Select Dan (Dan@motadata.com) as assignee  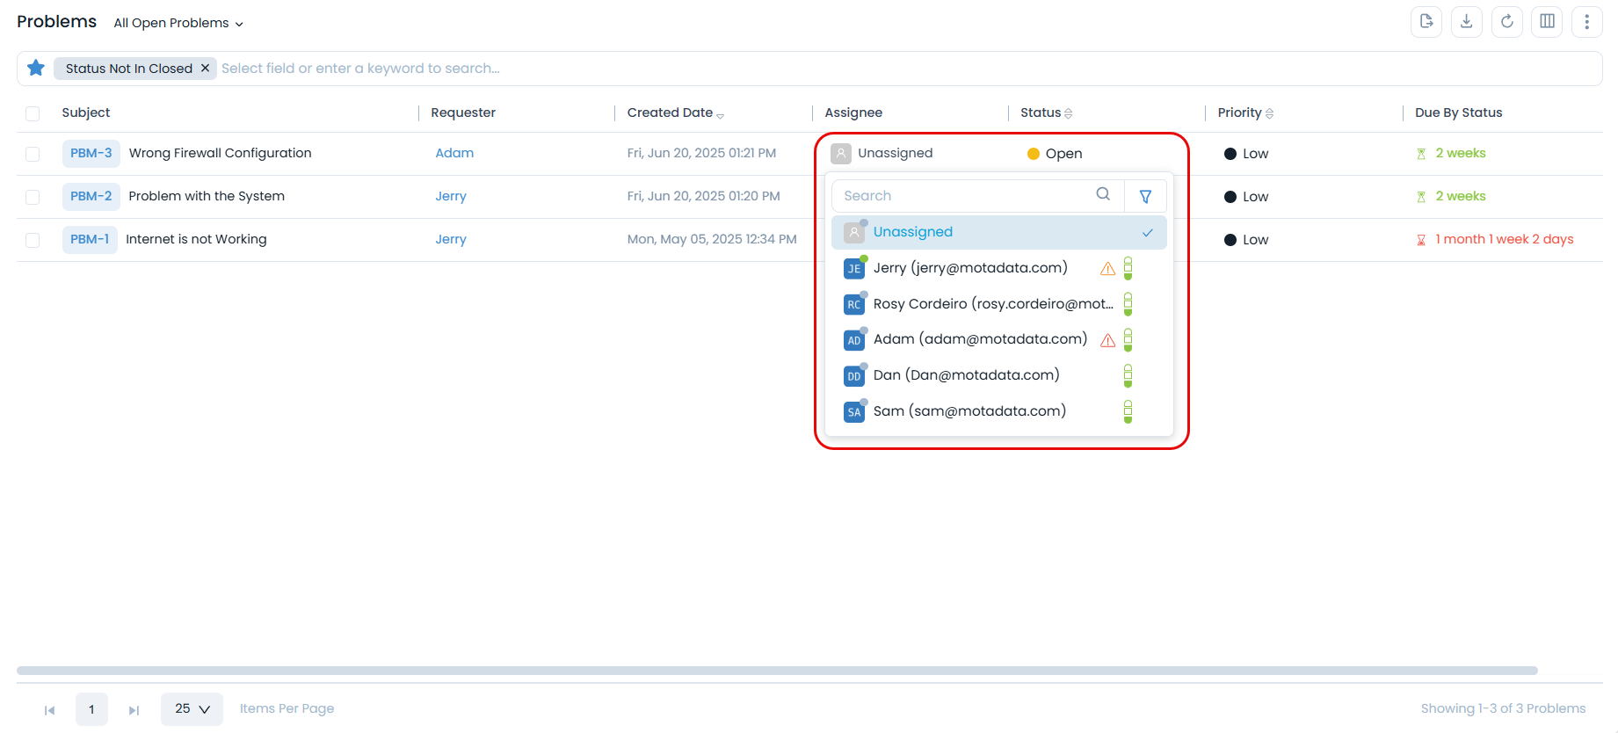[966, 375]
